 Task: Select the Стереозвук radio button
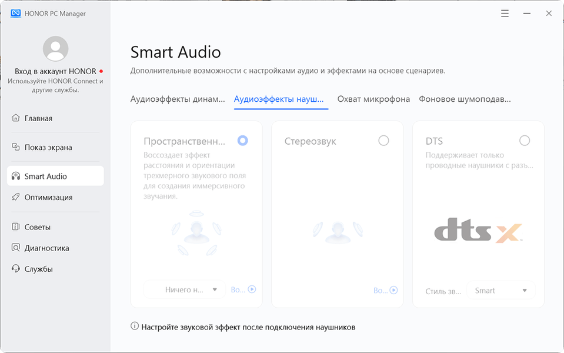coord(384,141)
